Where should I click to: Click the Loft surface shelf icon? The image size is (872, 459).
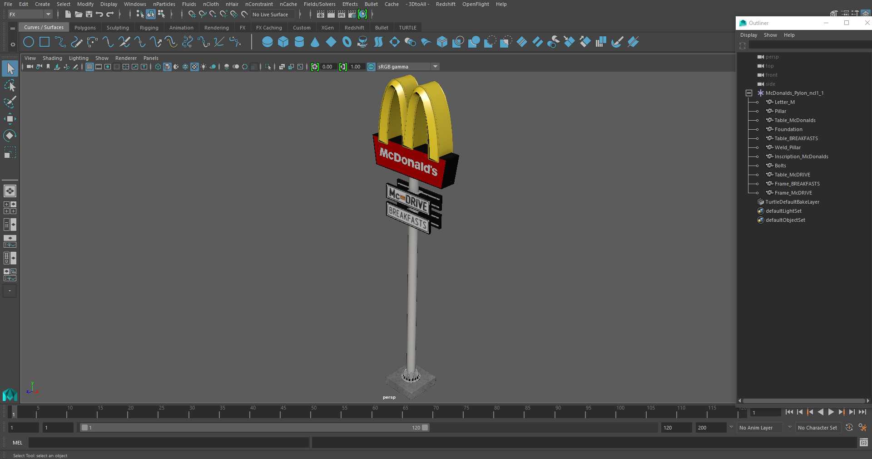pyautogui.click(x=378, y=42)
